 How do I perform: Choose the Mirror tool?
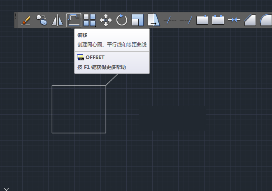tap(57, 20)
